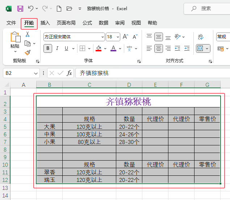Toggle Underline formatting
Screen dimensions: 230x200
click(x=66, y=48)
